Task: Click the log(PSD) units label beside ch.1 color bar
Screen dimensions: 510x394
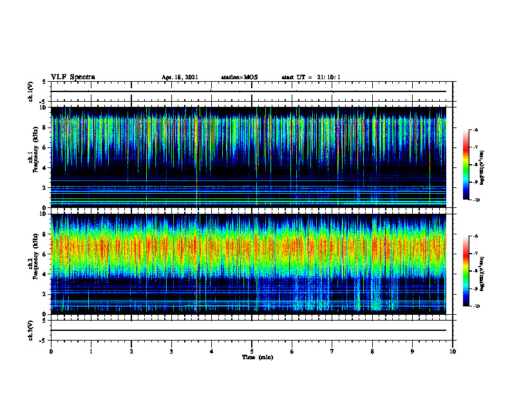Action: coord(482,167)
